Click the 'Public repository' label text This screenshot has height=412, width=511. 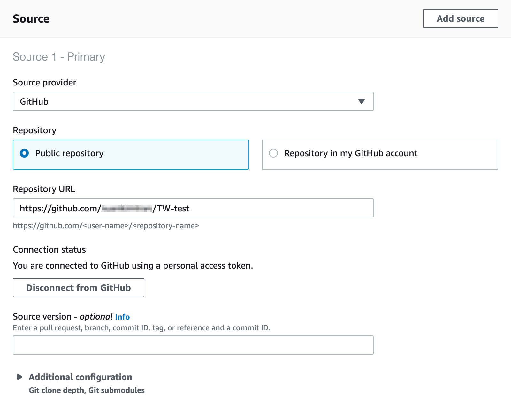tap(69, 153)
